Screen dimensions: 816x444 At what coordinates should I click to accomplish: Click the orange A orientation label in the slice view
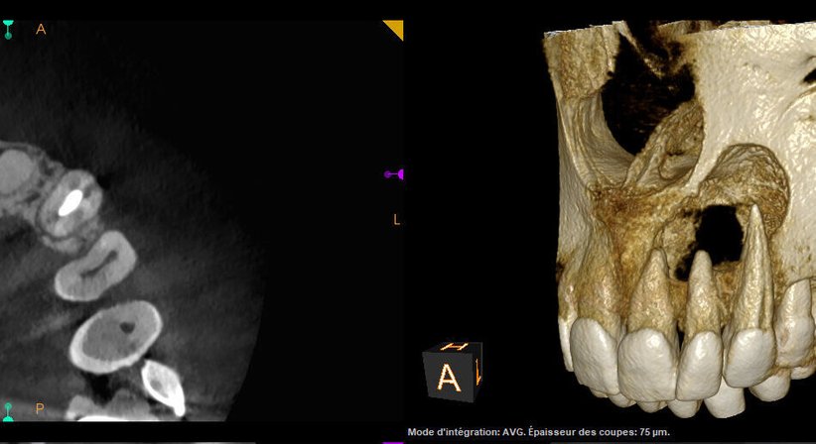point(41,29)
